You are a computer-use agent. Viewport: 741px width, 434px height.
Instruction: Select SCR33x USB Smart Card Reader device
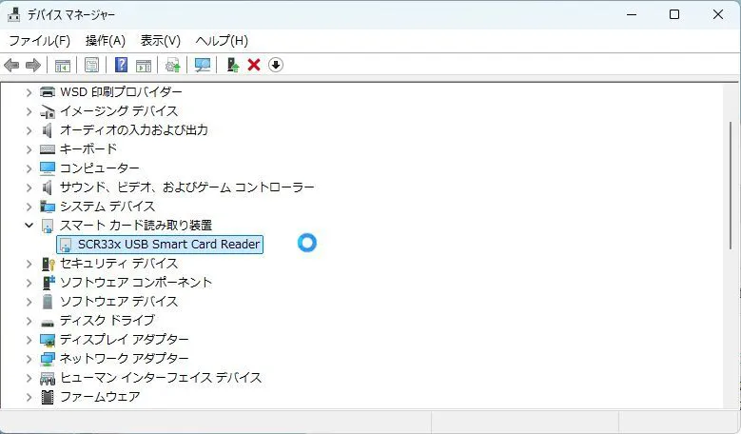[x=168, y=245]
